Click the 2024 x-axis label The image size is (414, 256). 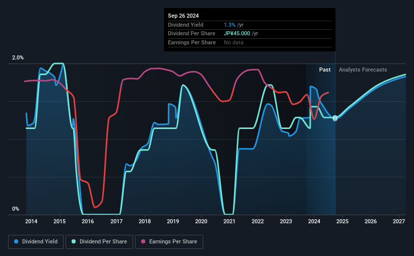(x=314, y=221)
